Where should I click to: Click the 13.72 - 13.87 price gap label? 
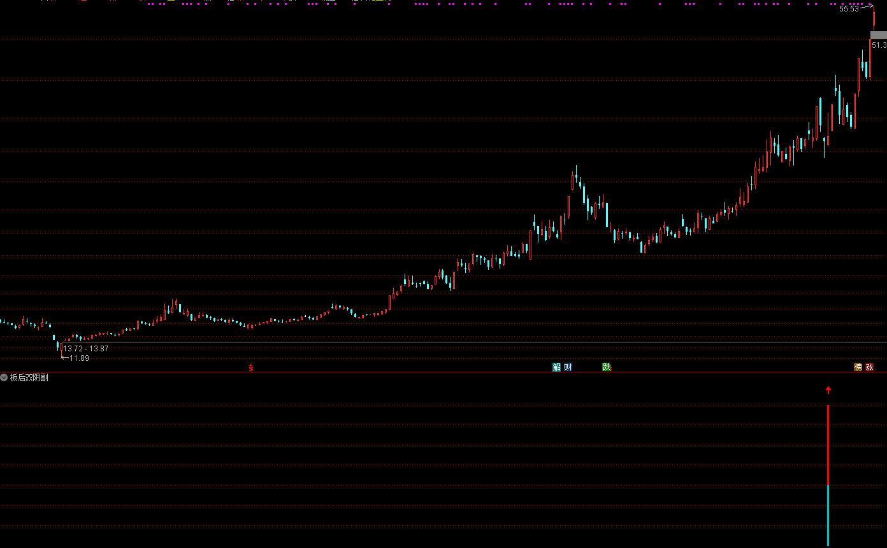[85, 349]
